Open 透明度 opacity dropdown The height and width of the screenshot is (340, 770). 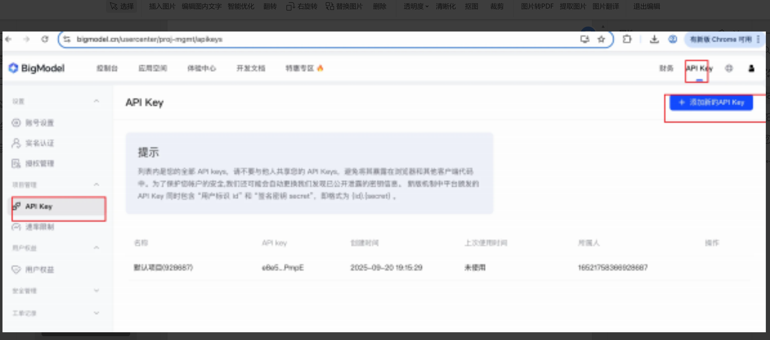416,6
